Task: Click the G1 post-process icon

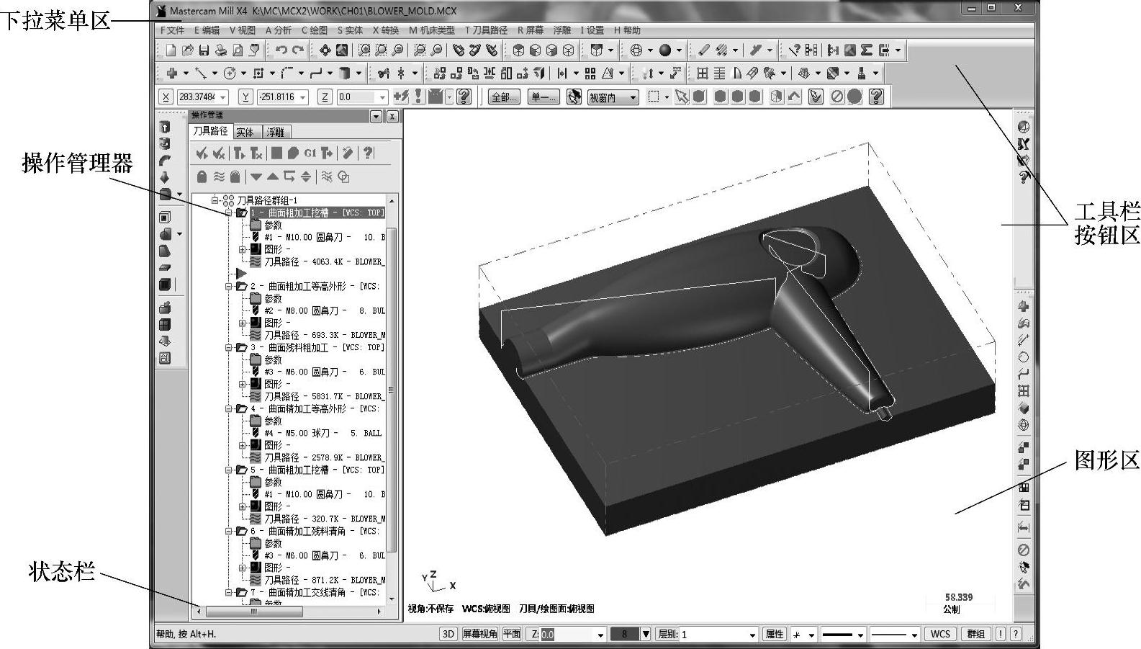Action: 310,153
